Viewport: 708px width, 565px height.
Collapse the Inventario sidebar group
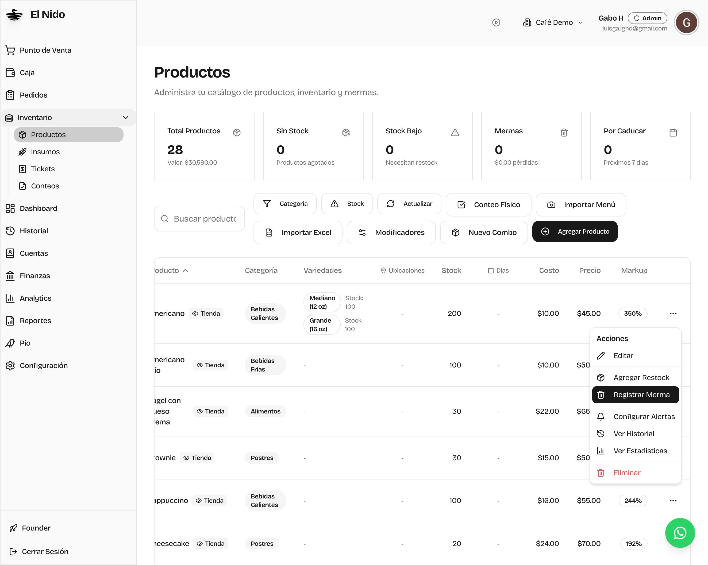tap(68, 118)
